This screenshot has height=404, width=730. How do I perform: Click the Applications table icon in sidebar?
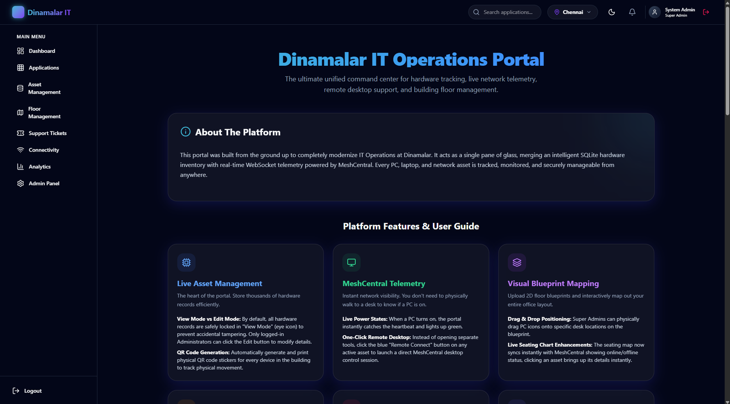21,68
